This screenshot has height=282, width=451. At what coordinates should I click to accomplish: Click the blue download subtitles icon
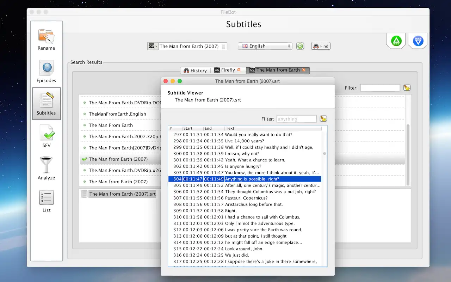(x=418, y=41)
